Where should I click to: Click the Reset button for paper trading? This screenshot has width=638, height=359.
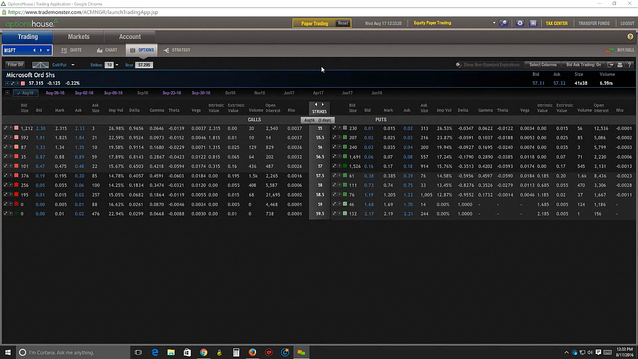(x=343, y=23)
